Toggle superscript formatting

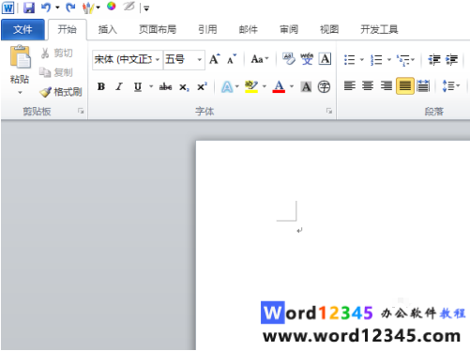pos(203,86)
